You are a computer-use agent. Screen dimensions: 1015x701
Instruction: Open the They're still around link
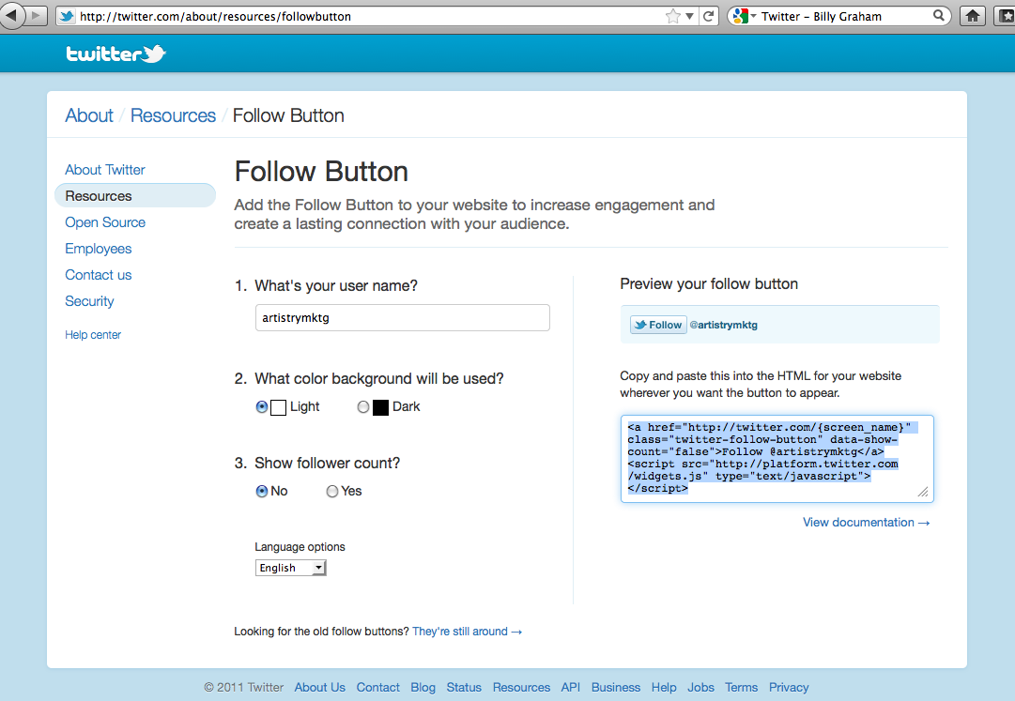click(467, 632)
